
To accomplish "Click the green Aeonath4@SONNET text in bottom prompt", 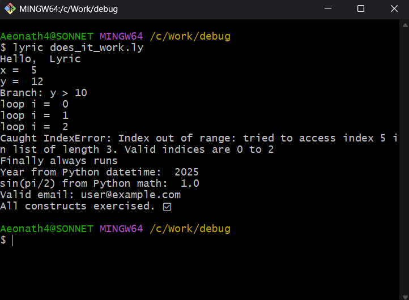I will (46, 229).
